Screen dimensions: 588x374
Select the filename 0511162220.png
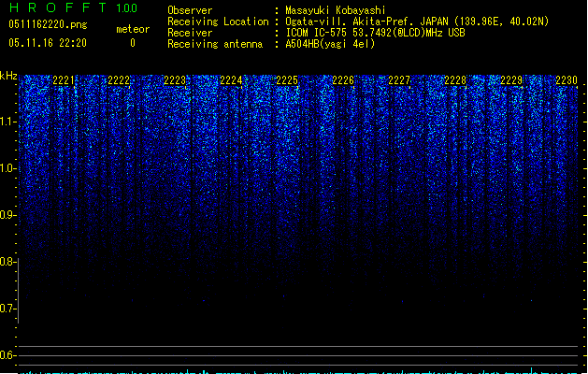click(x=48, y=24)
